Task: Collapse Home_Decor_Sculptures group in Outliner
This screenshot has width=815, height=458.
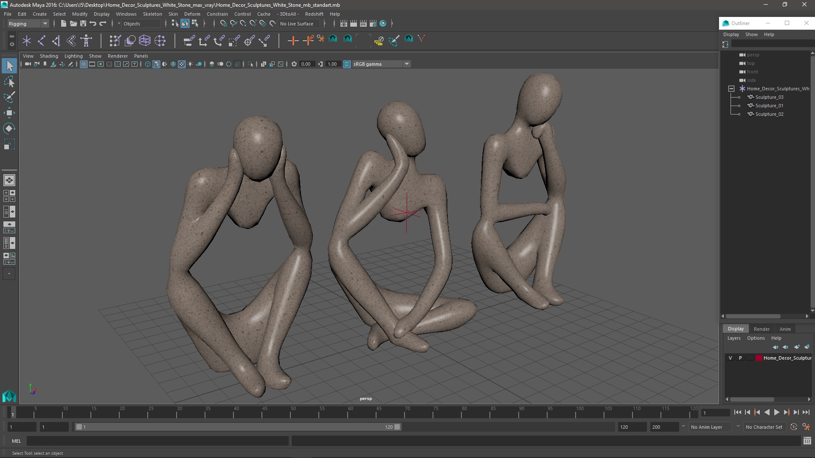Action: coord(731,89)
